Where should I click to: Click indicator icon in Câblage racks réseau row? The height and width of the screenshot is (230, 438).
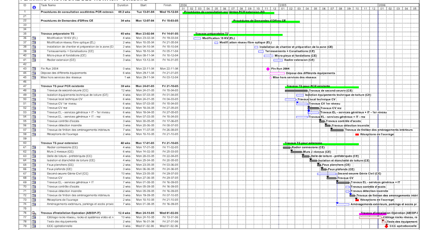34,218
